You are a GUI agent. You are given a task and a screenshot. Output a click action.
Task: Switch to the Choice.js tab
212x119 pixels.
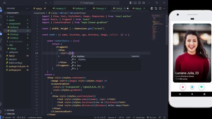(99, 8)
